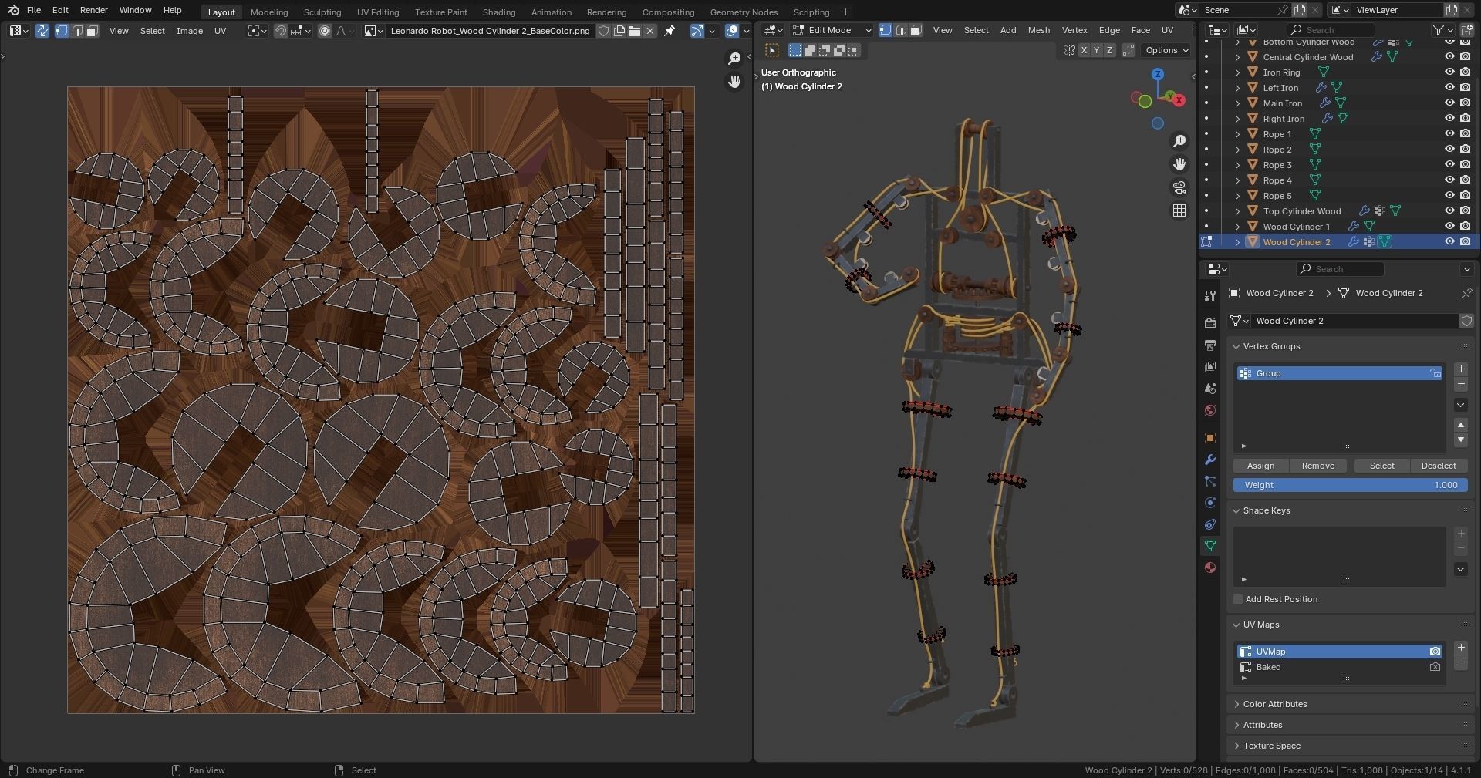Open the Tool properties tab
Screen dimensions: 1481x778
tap(1209, 296)
